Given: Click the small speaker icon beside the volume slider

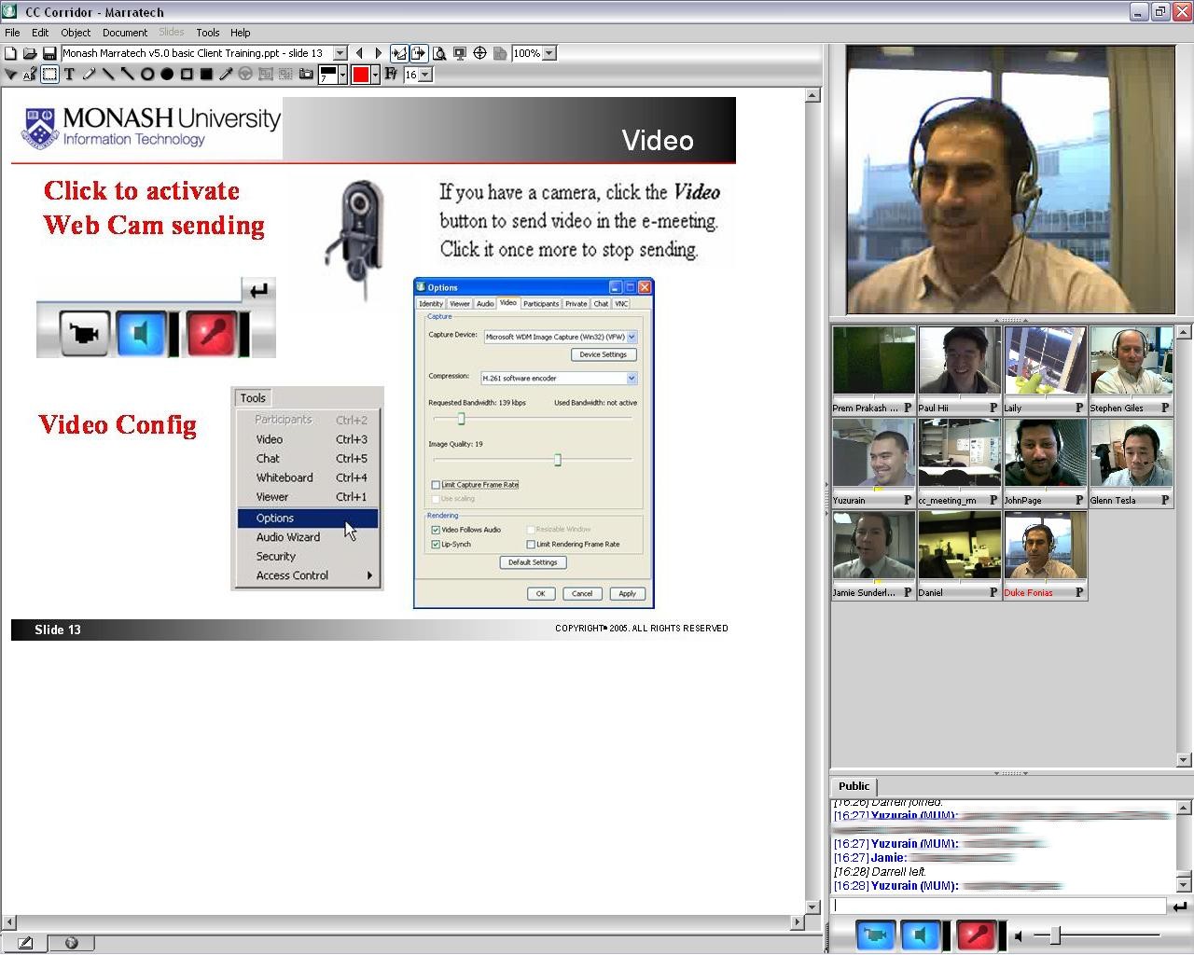Looking at the screenshot, I should pos(1019,935).
